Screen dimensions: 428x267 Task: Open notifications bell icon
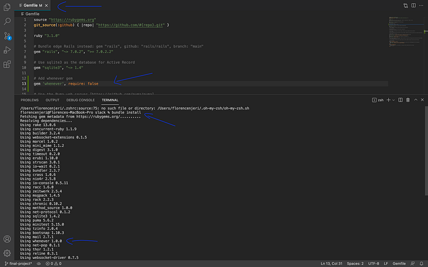(x=421, y=263)
